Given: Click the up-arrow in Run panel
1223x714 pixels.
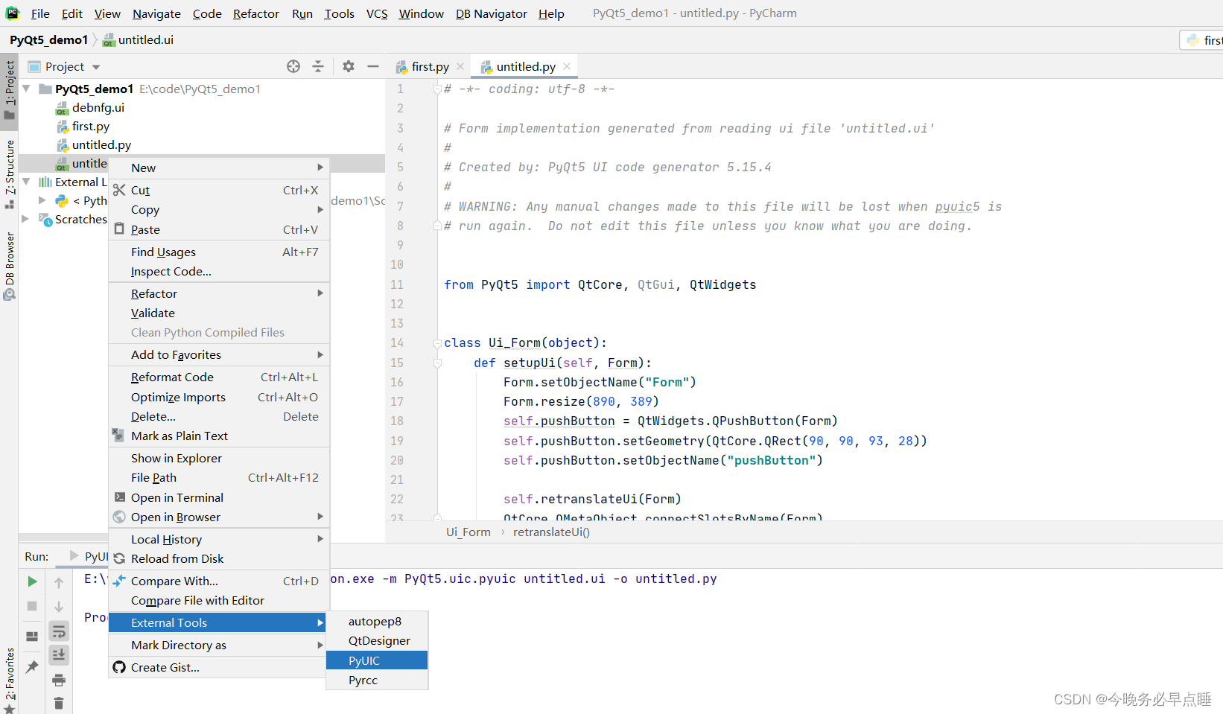Looking at the screenshot, I should [x=59, y=582].
